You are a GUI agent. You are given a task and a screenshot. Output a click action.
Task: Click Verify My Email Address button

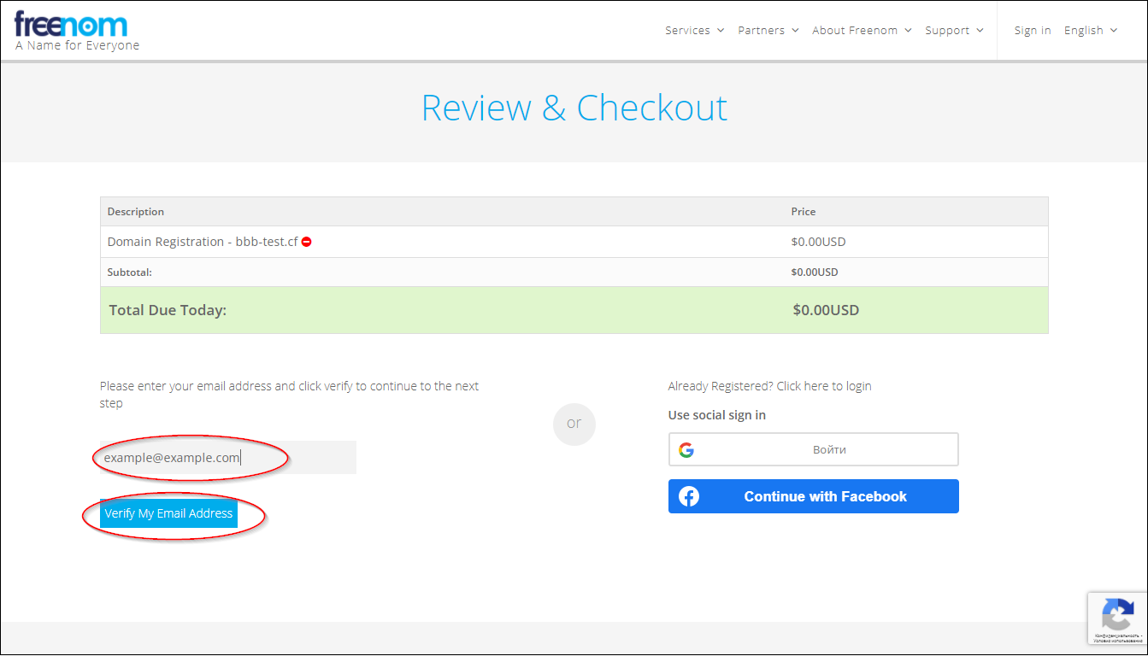click(168, 513)
